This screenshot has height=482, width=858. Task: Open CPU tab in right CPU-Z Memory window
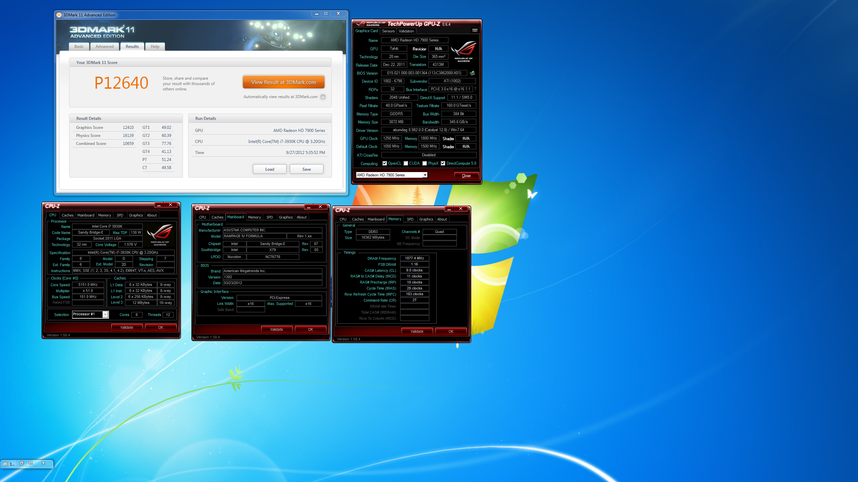point(343,219)
